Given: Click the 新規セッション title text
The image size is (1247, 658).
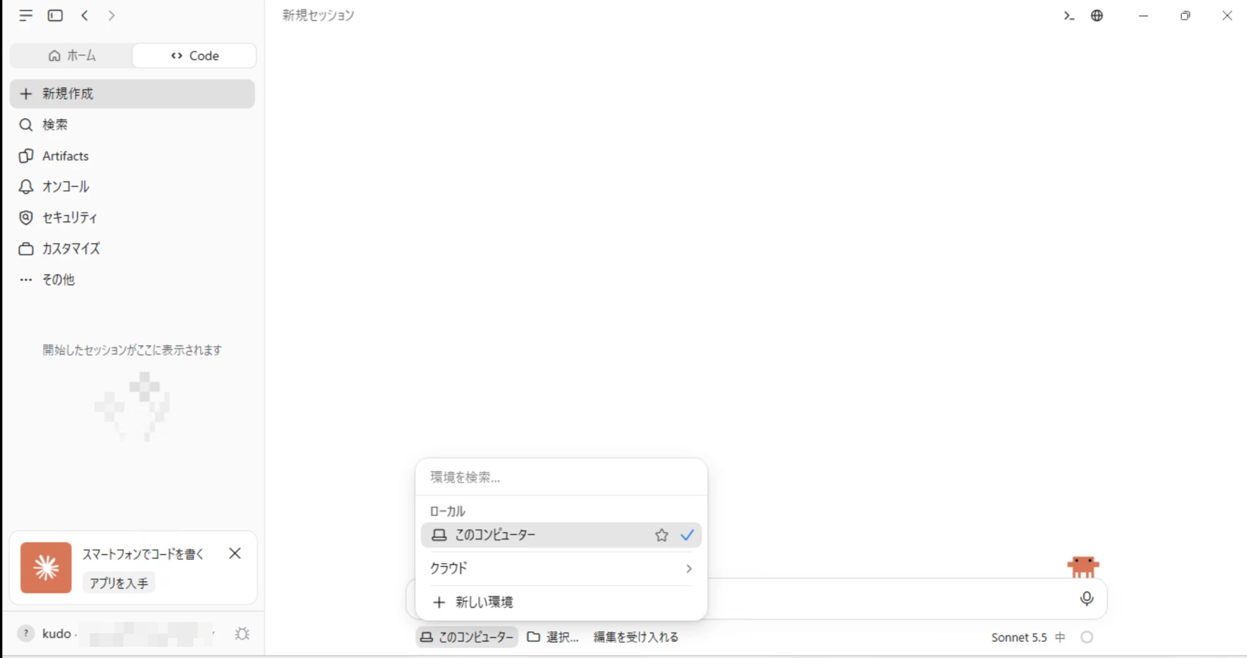Looking at the screenshot, I should click(x=318, y=16).
